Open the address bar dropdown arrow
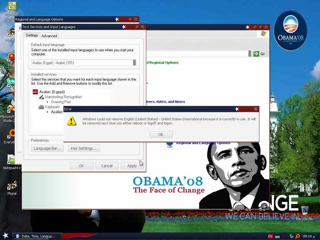Screen dimensions: 320x240 [250, 54]
